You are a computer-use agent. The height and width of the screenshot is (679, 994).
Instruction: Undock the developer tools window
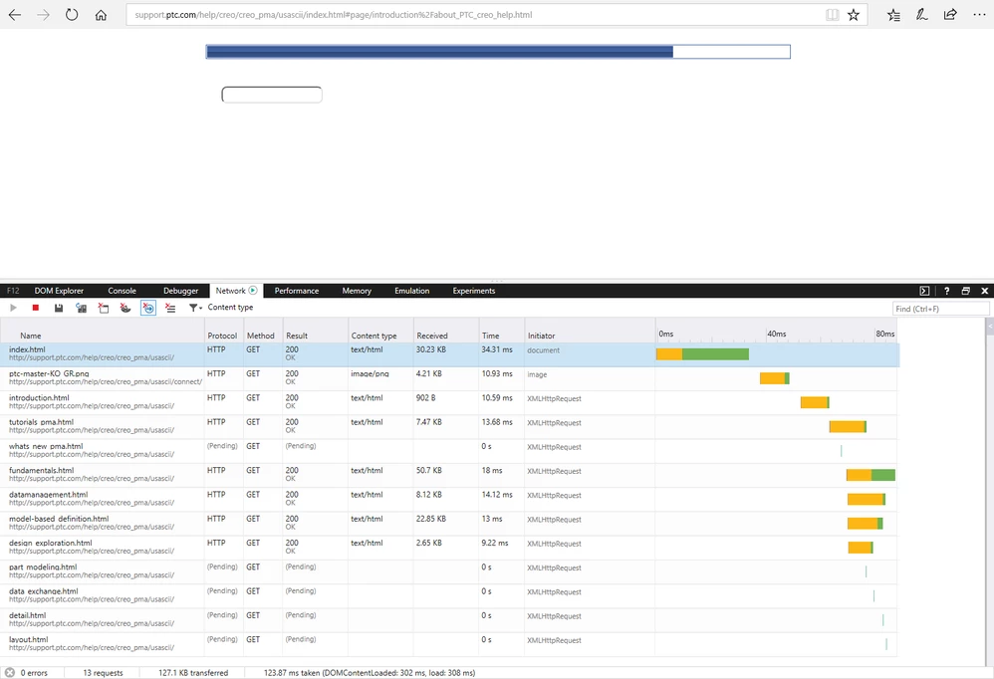[x=965, y=291]
